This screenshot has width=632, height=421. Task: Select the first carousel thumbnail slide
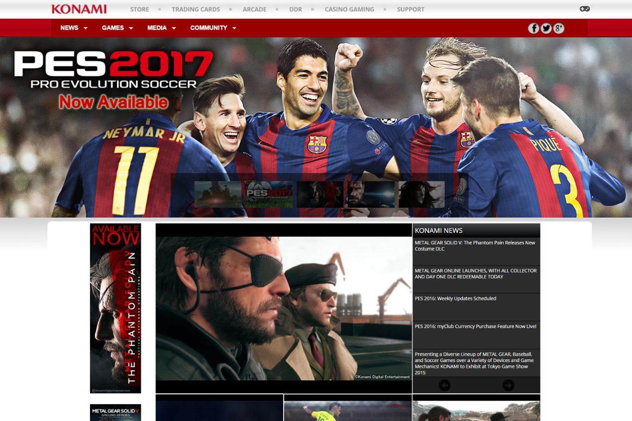tap(218, 194)
